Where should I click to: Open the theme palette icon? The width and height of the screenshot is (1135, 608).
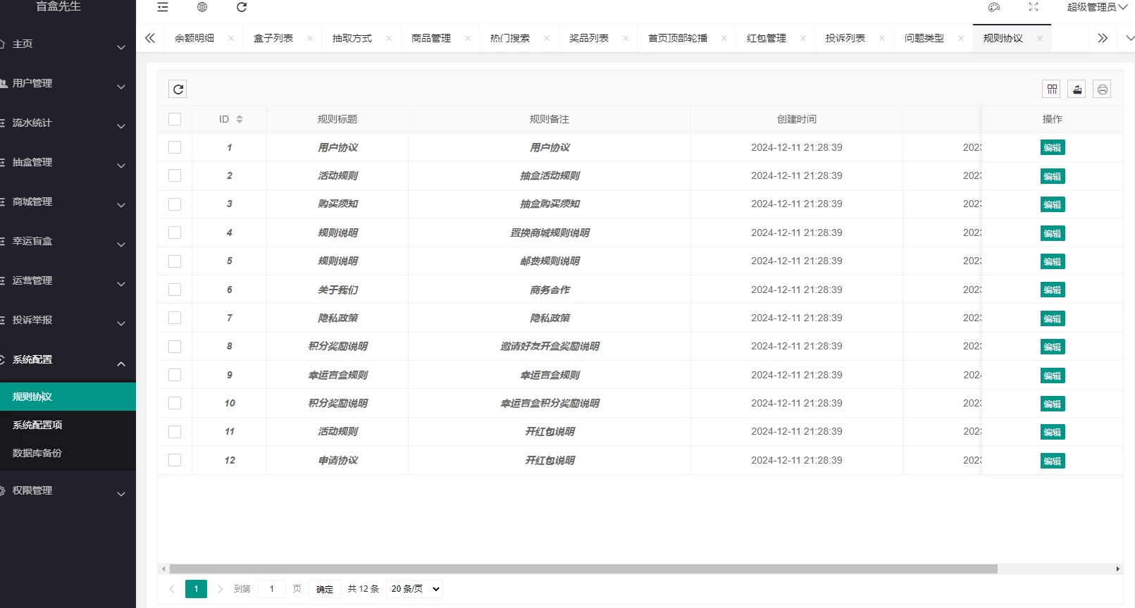(994, 7)
